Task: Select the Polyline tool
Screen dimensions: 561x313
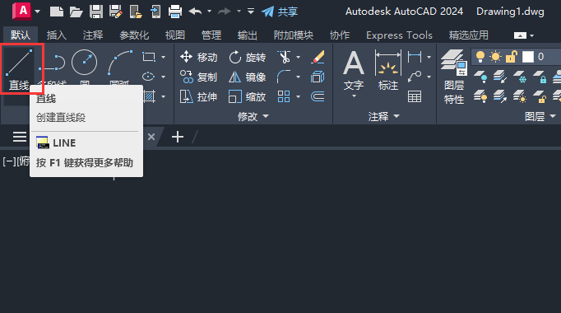Action: [53, 63]
